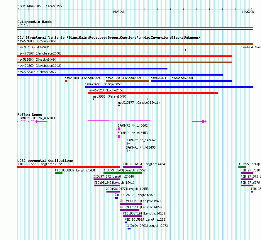
Task: Click the brown bar of esv2758896
Action: click(135, 44)
